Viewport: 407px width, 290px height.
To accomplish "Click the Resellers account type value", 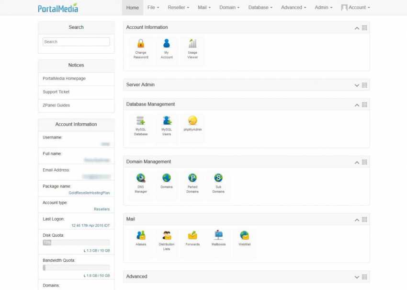I will click(102, 209).
